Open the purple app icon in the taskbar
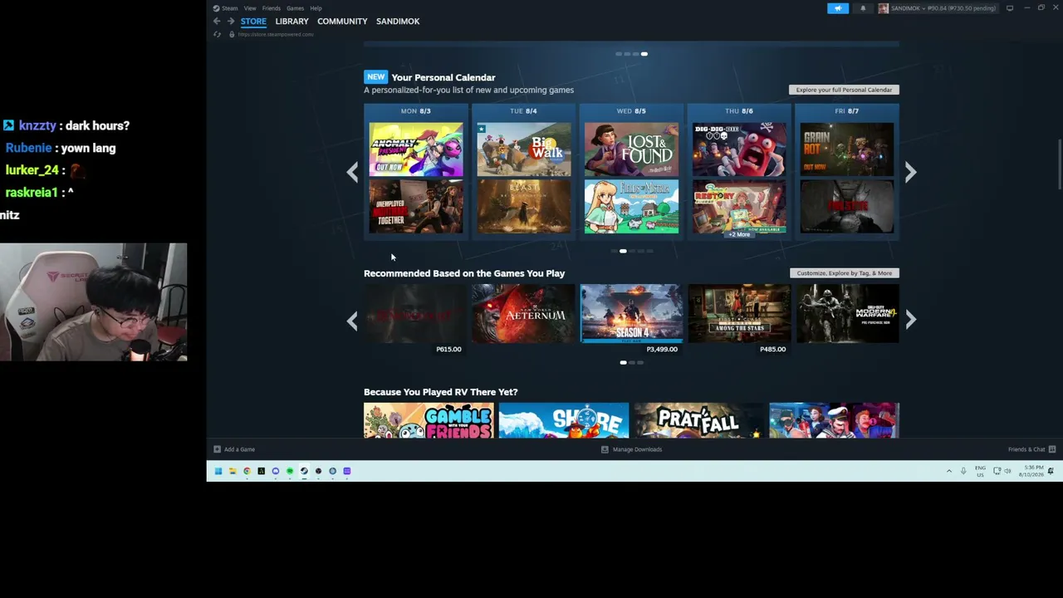Screen dimensions: 1063x598 (x=347, y=471)
